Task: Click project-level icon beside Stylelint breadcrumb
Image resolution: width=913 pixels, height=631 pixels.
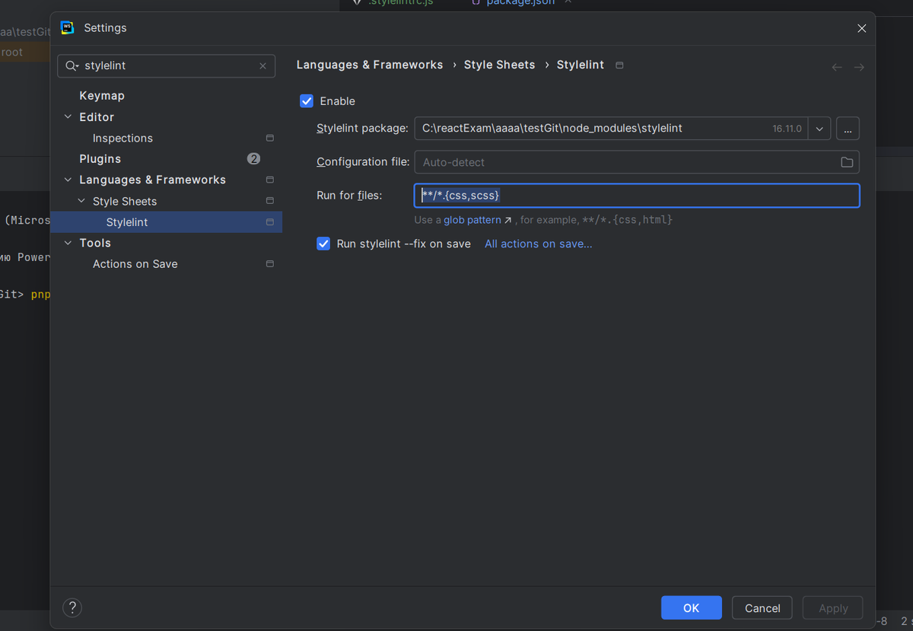Action: point(619,65)
